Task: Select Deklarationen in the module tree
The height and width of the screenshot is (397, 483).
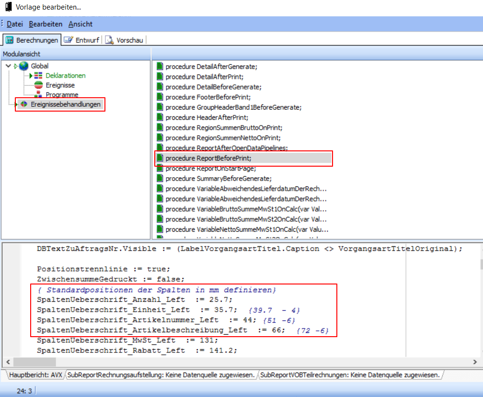Action: point(66,75)
